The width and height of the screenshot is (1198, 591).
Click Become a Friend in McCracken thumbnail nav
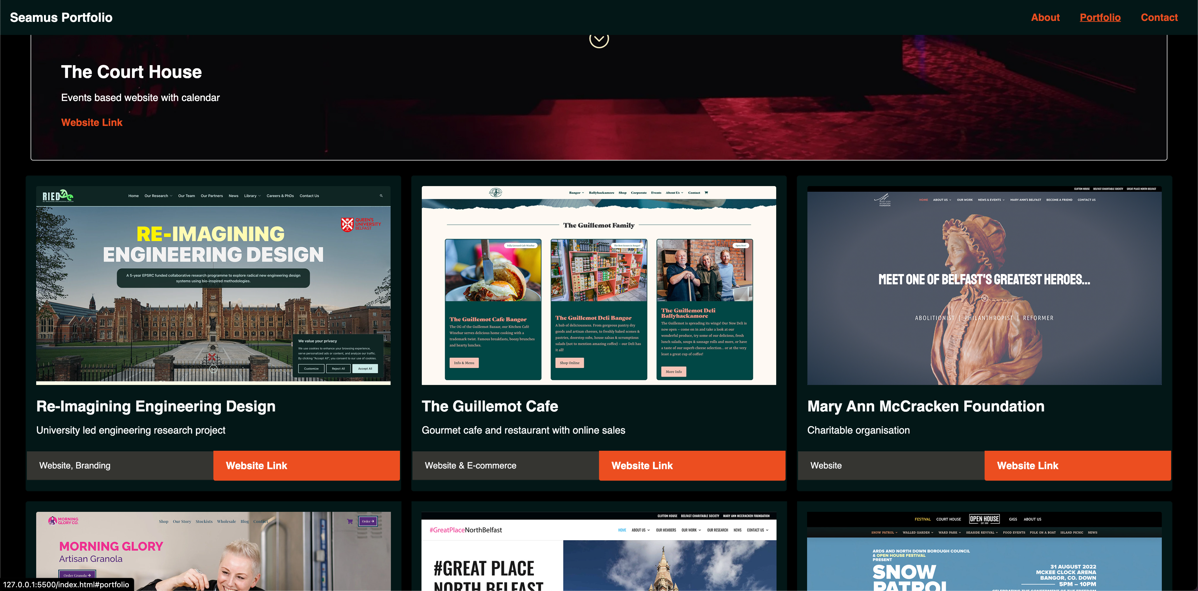(1059, 200)
